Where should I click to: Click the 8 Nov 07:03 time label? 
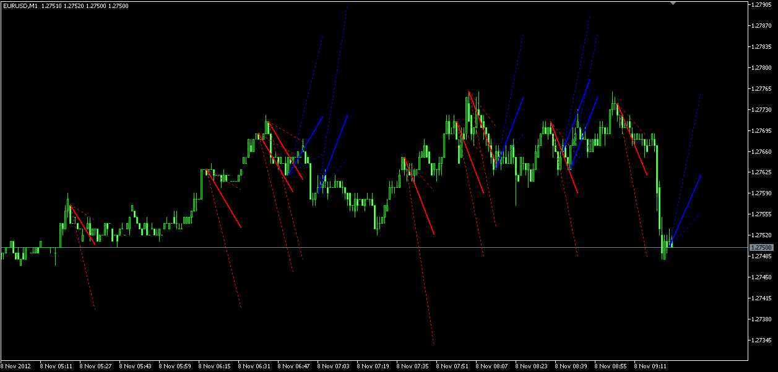[x=334, y=366]
